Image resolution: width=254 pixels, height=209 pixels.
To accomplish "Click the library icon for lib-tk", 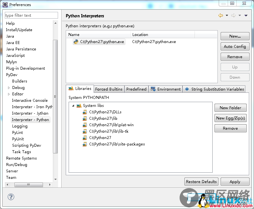I will click(85, 131).
